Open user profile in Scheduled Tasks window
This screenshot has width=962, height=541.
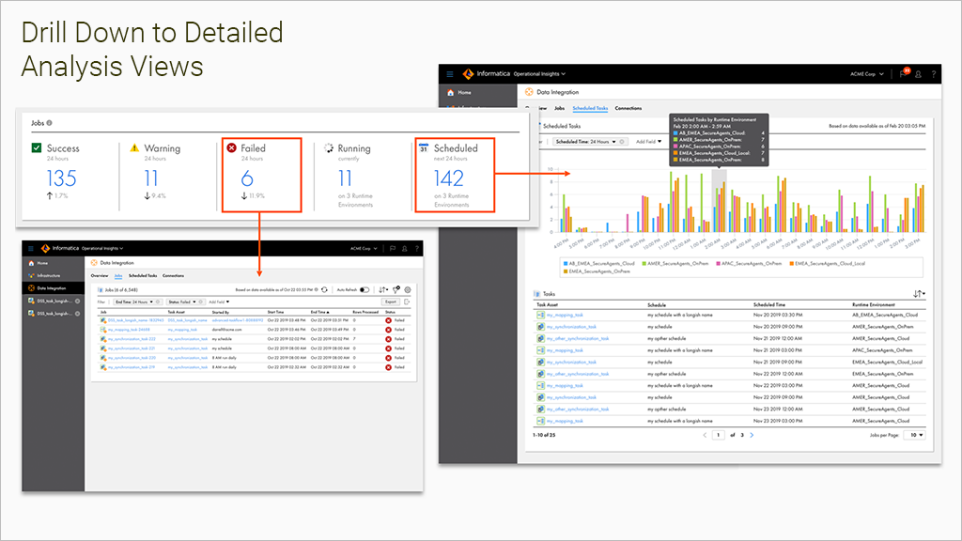point(919,74)
